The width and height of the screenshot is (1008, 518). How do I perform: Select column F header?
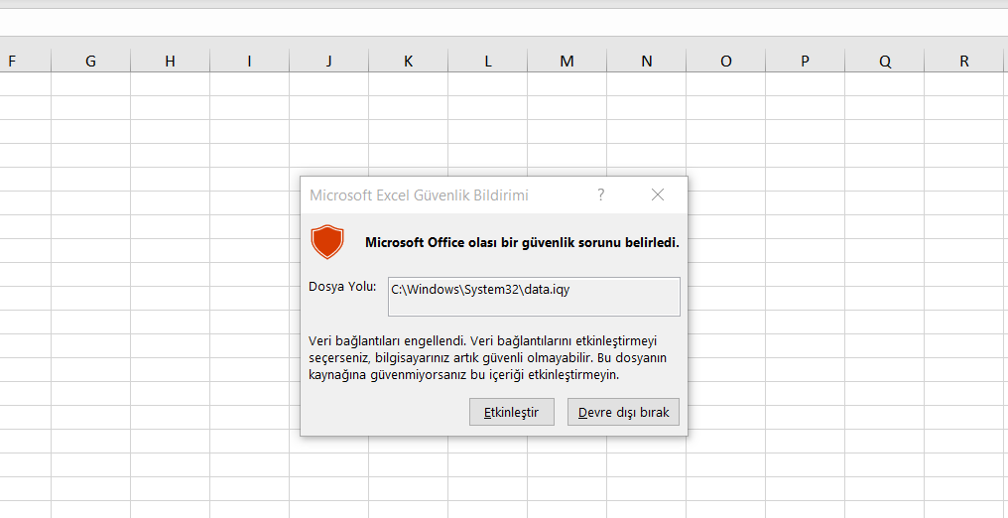coord(25,62)
